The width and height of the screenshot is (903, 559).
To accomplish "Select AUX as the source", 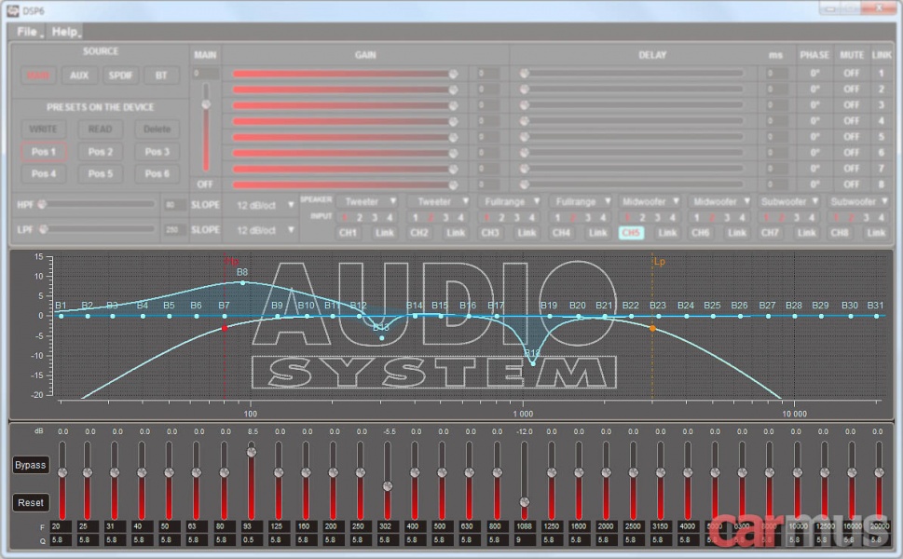I will click(79, 75).
